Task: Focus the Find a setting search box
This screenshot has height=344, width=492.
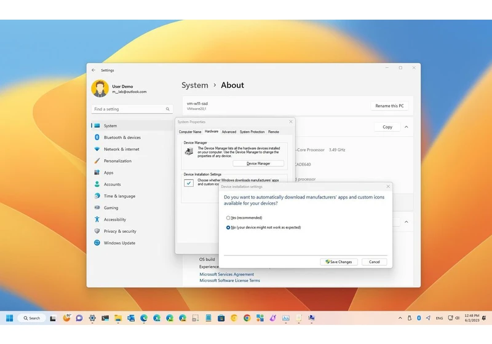Action: click(132, 109)
